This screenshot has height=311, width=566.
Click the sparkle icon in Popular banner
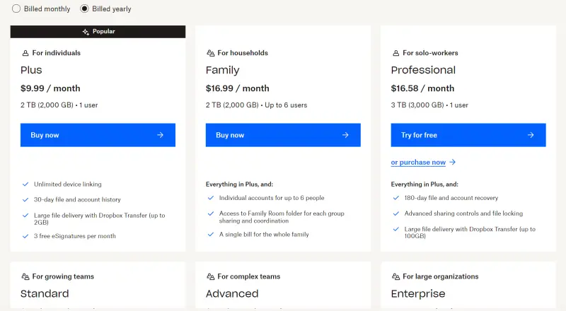(x=86, y=32)
